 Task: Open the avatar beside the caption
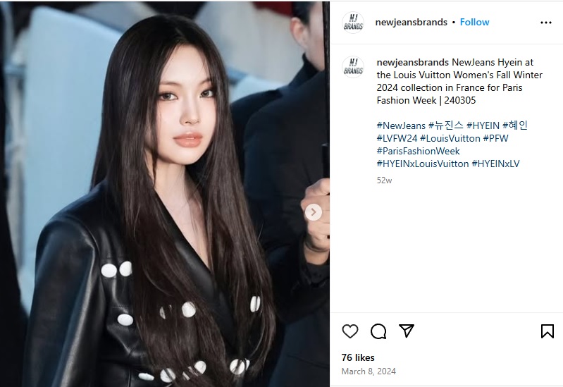(x=353, y=67)
